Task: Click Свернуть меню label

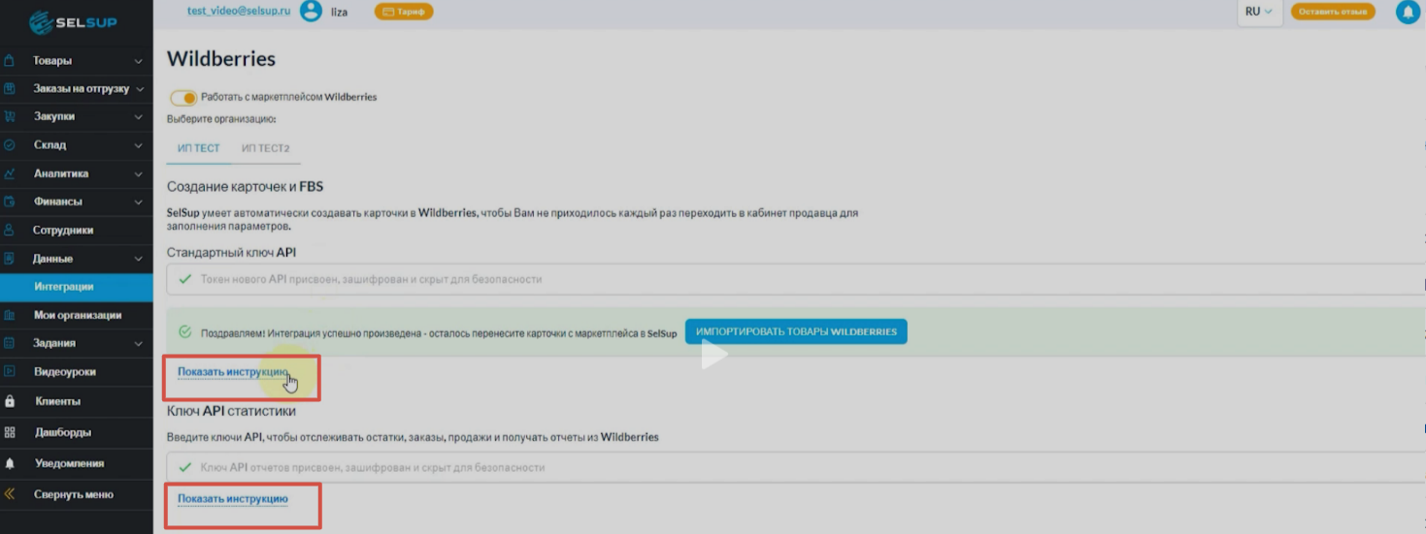Action: [x=74, y=494]
